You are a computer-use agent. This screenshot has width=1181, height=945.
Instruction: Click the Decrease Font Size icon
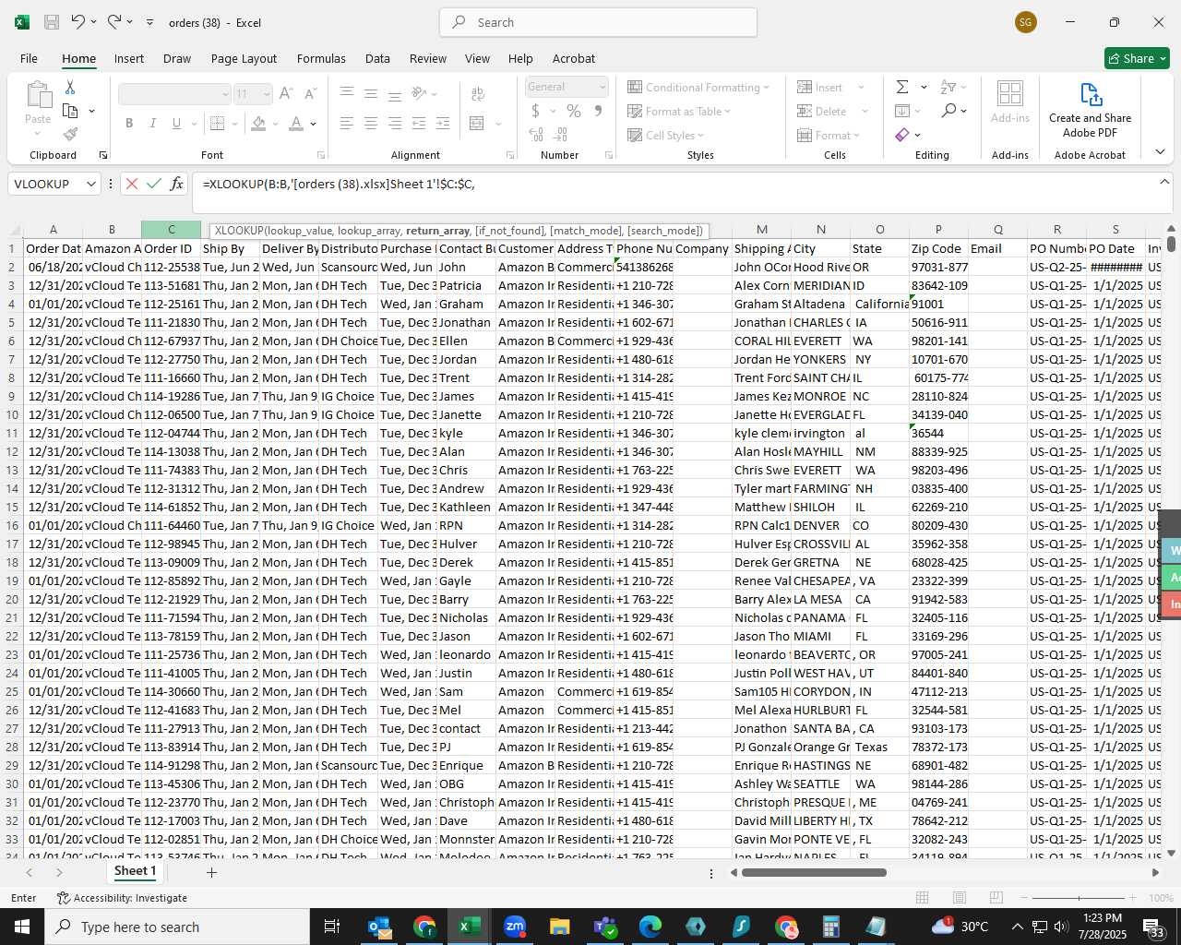(310, 94)
